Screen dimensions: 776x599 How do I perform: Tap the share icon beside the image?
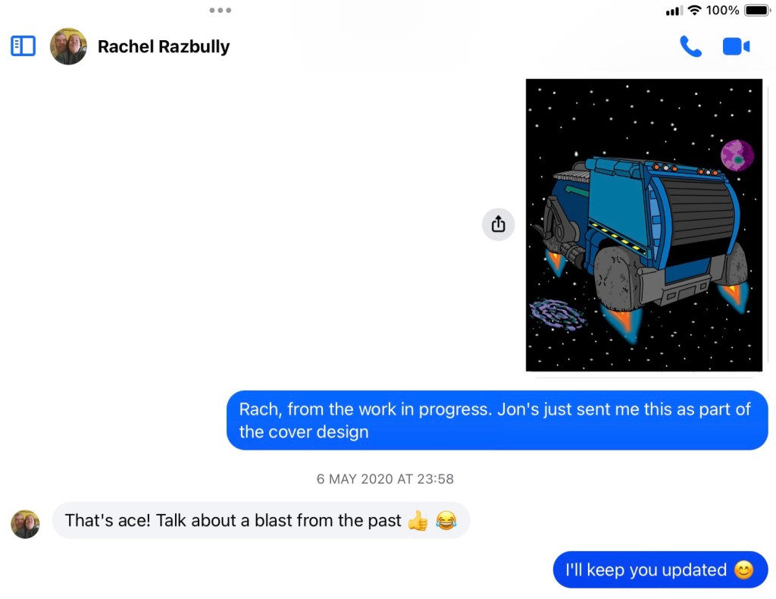[499, 224]
